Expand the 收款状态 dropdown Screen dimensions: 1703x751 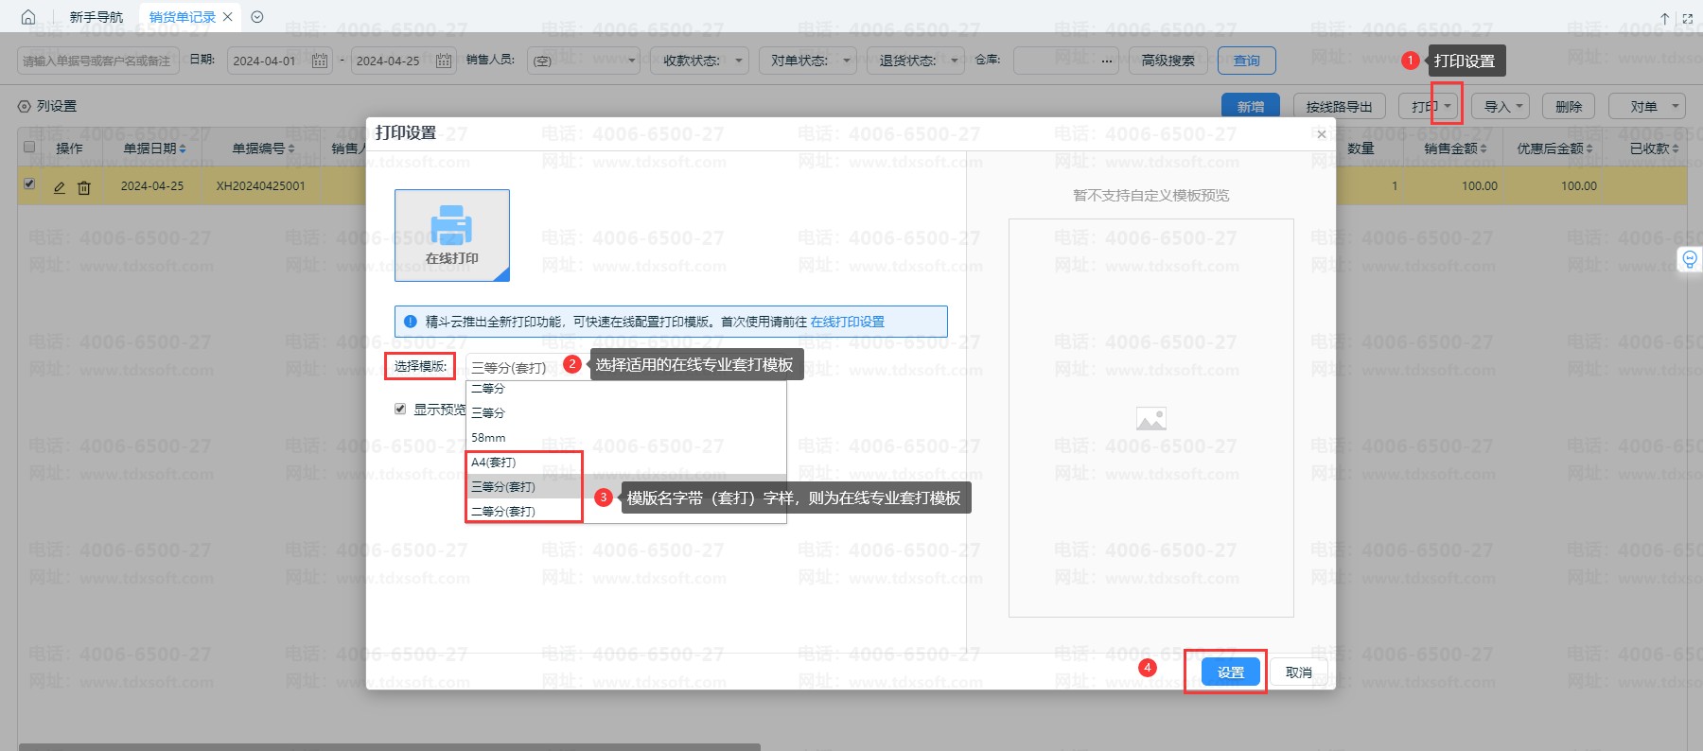pos(700,61)
